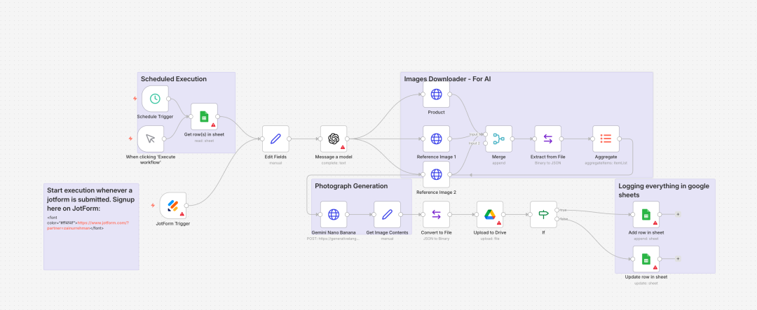The image size is (757, 310).
Task: Open the Edit Fields pencil node
Action: click(275, 139)
